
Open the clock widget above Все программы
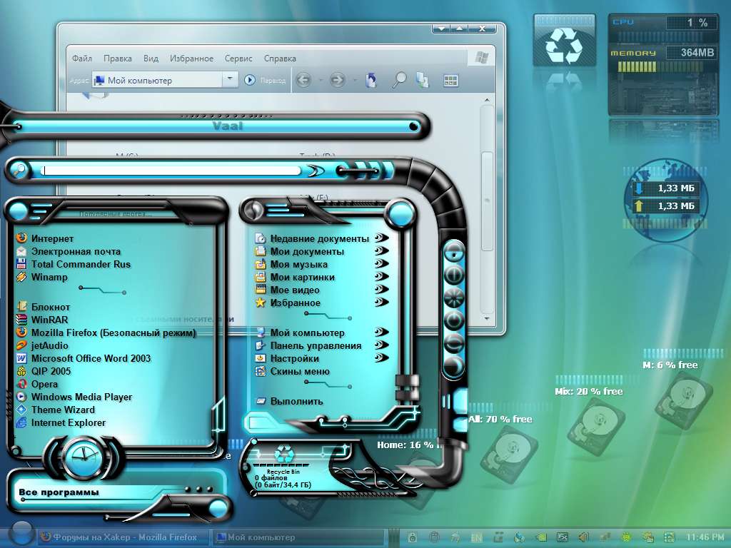tap(84, 457)
